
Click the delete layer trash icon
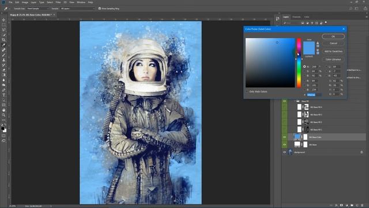(x=362, y=206)
